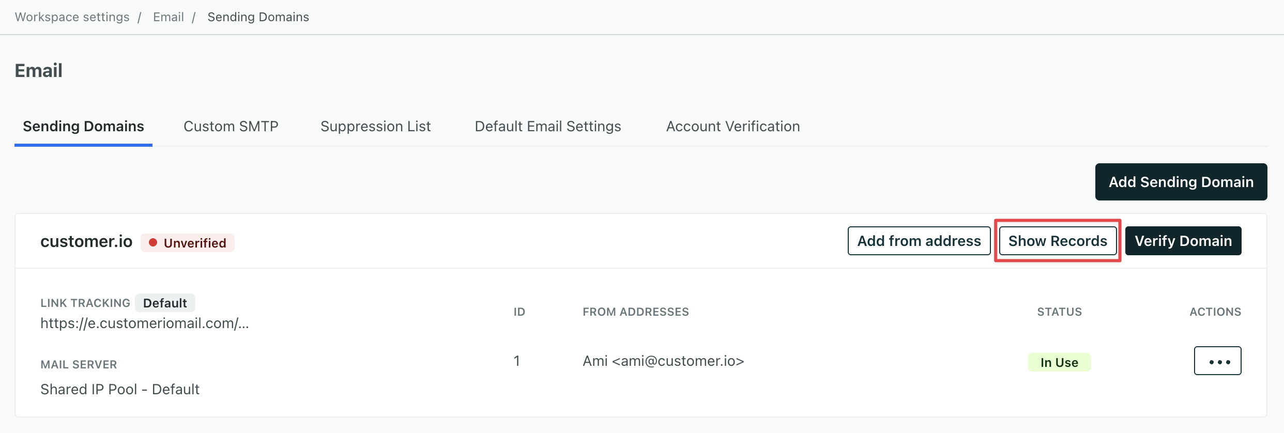Click the In Use status badge
Image resolution: width=1284 pixels, height=433 pixels.
point(1059,362)
